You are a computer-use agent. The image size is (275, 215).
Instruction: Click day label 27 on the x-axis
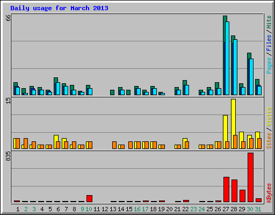coord(226,209)
